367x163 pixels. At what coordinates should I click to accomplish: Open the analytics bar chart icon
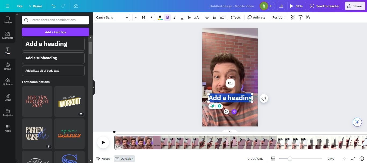281,6
